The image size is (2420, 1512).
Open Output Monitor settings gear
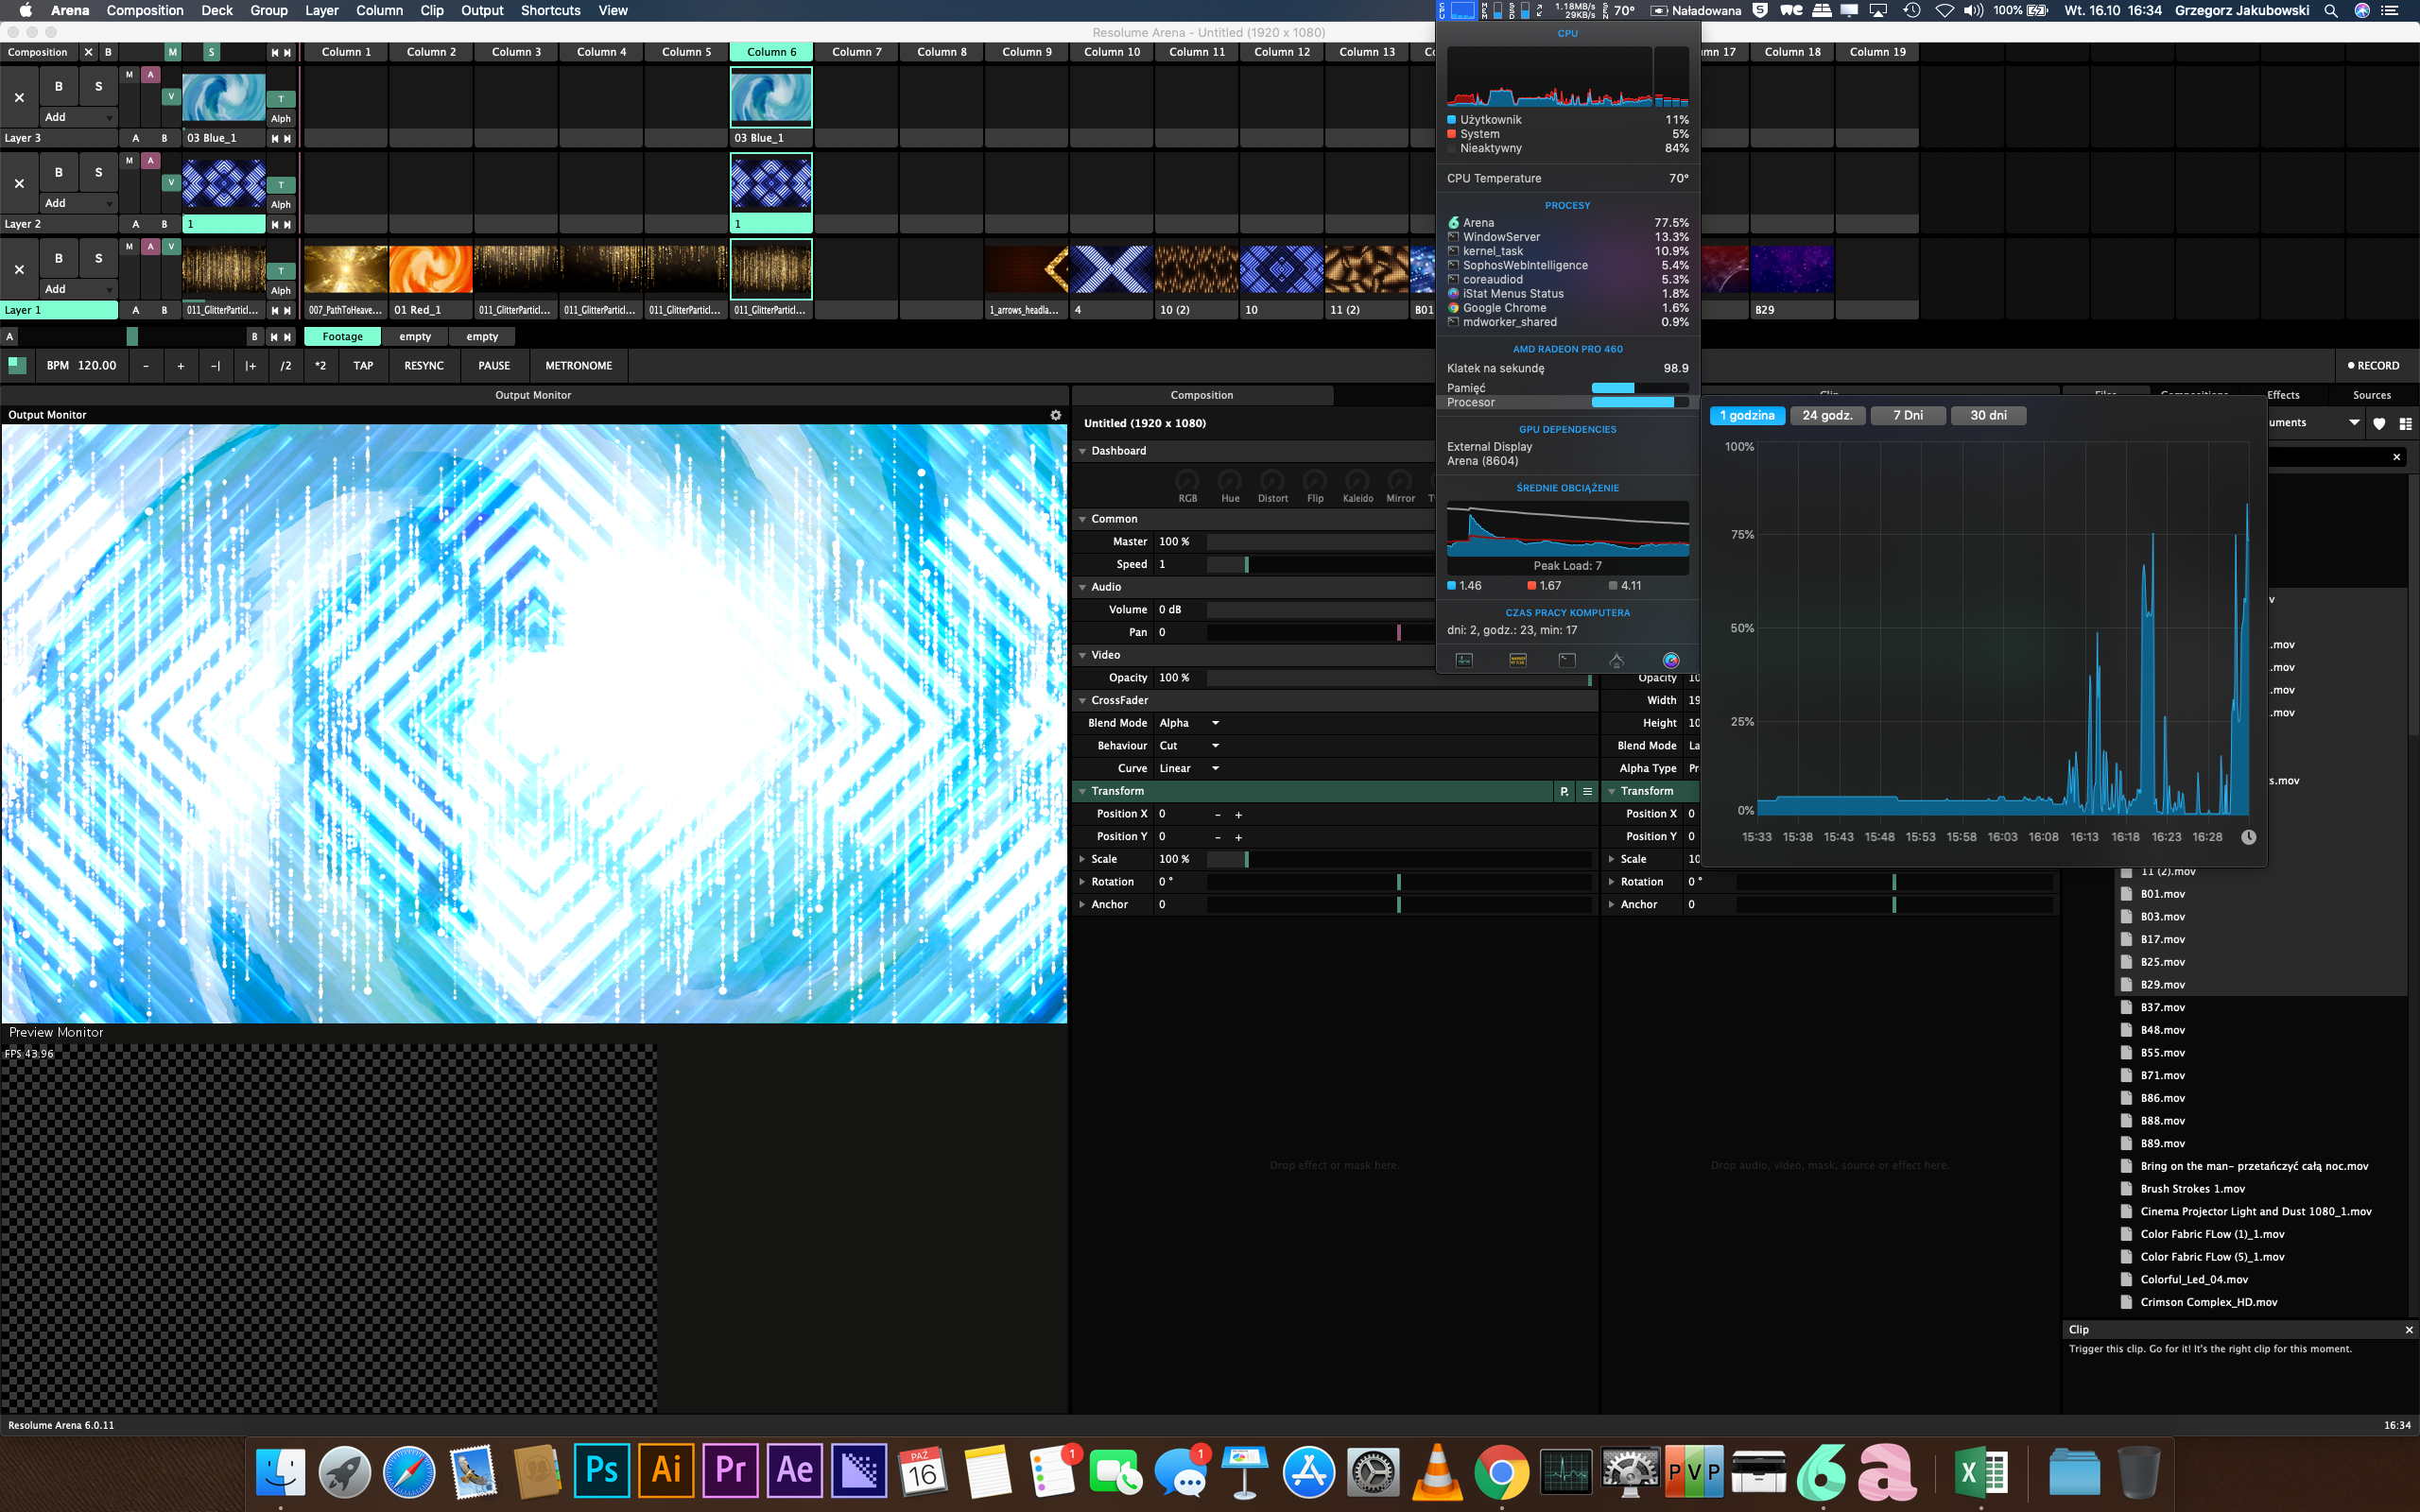point(1055,415)
